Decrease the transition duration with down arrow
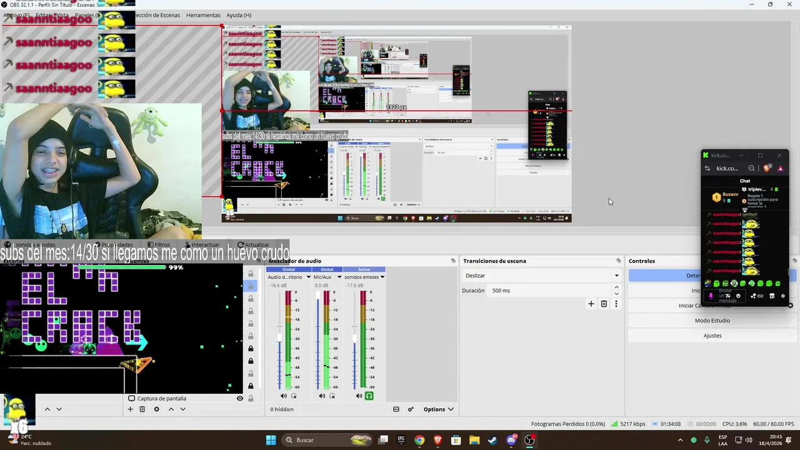Viewport: 800px width, 450px height. [x=616, y=294]
